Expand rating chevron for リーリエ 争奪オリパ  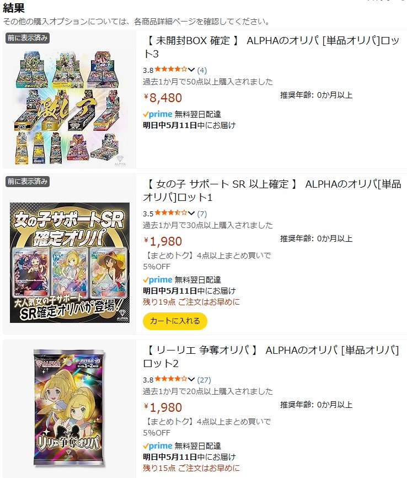point(191,380)
